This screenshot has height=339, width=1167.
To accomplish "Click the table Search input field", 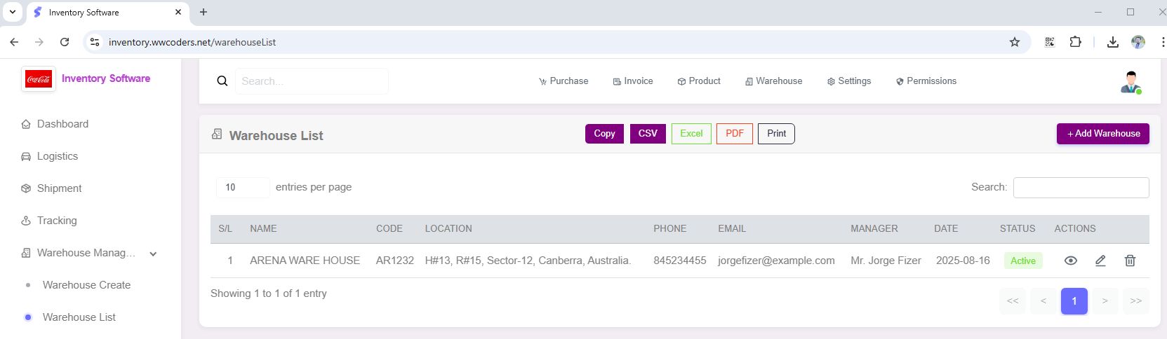I will tap(1081, 188).
